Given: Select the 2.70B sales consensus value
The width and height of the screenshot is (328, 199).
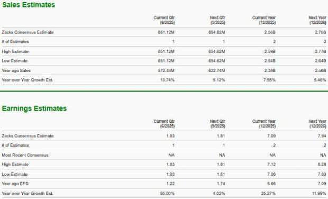Looking at the screenshot, I should coord(321,32).
